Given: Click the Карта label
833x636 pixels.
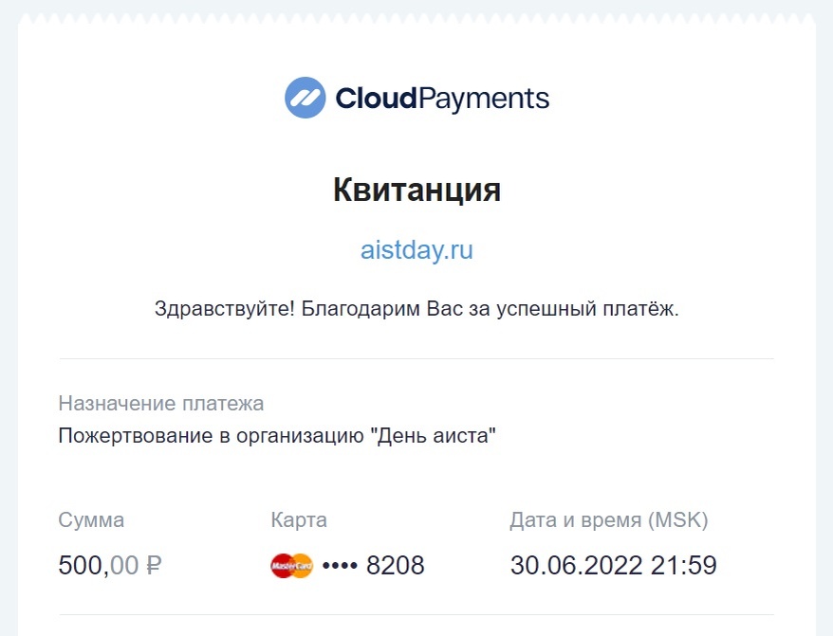Looking at the screenshot, I should click(x=299, y=520).
